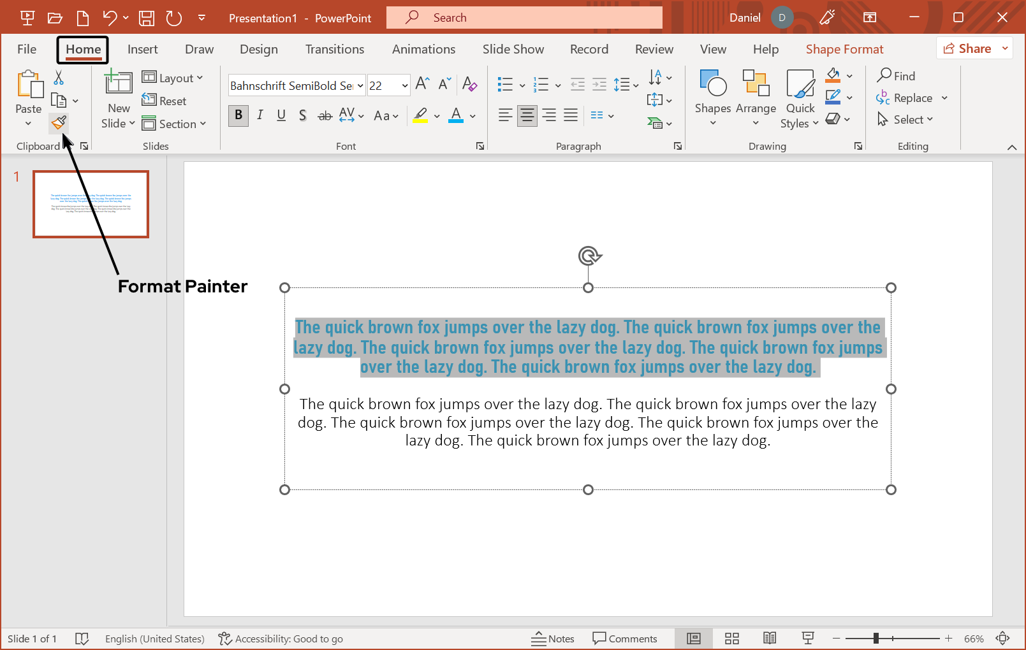The image size is (1026, 650).
Task: Click the Clear All Formatting icon
Action: [470, 84]
